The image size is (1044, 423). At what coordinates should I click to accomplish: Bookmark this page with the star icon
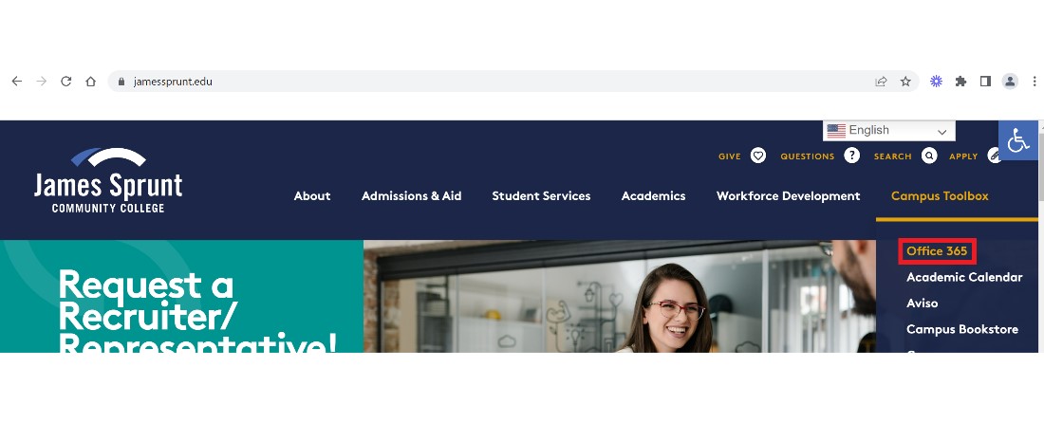[x=905, y=82]
